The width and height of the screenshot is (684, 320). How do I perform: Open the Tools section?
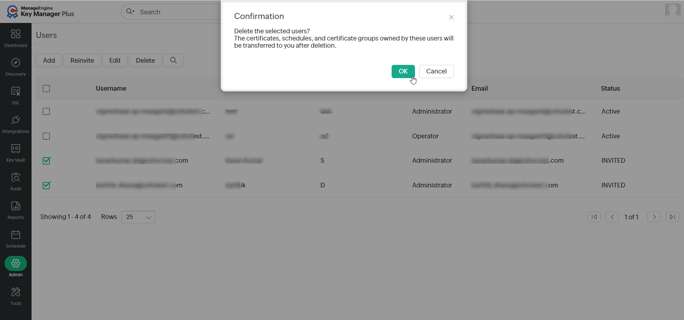16,296
